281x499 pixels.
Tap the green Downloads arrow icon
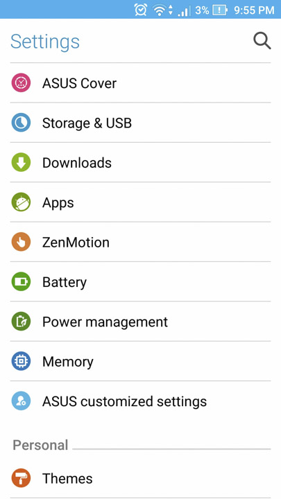21,162
